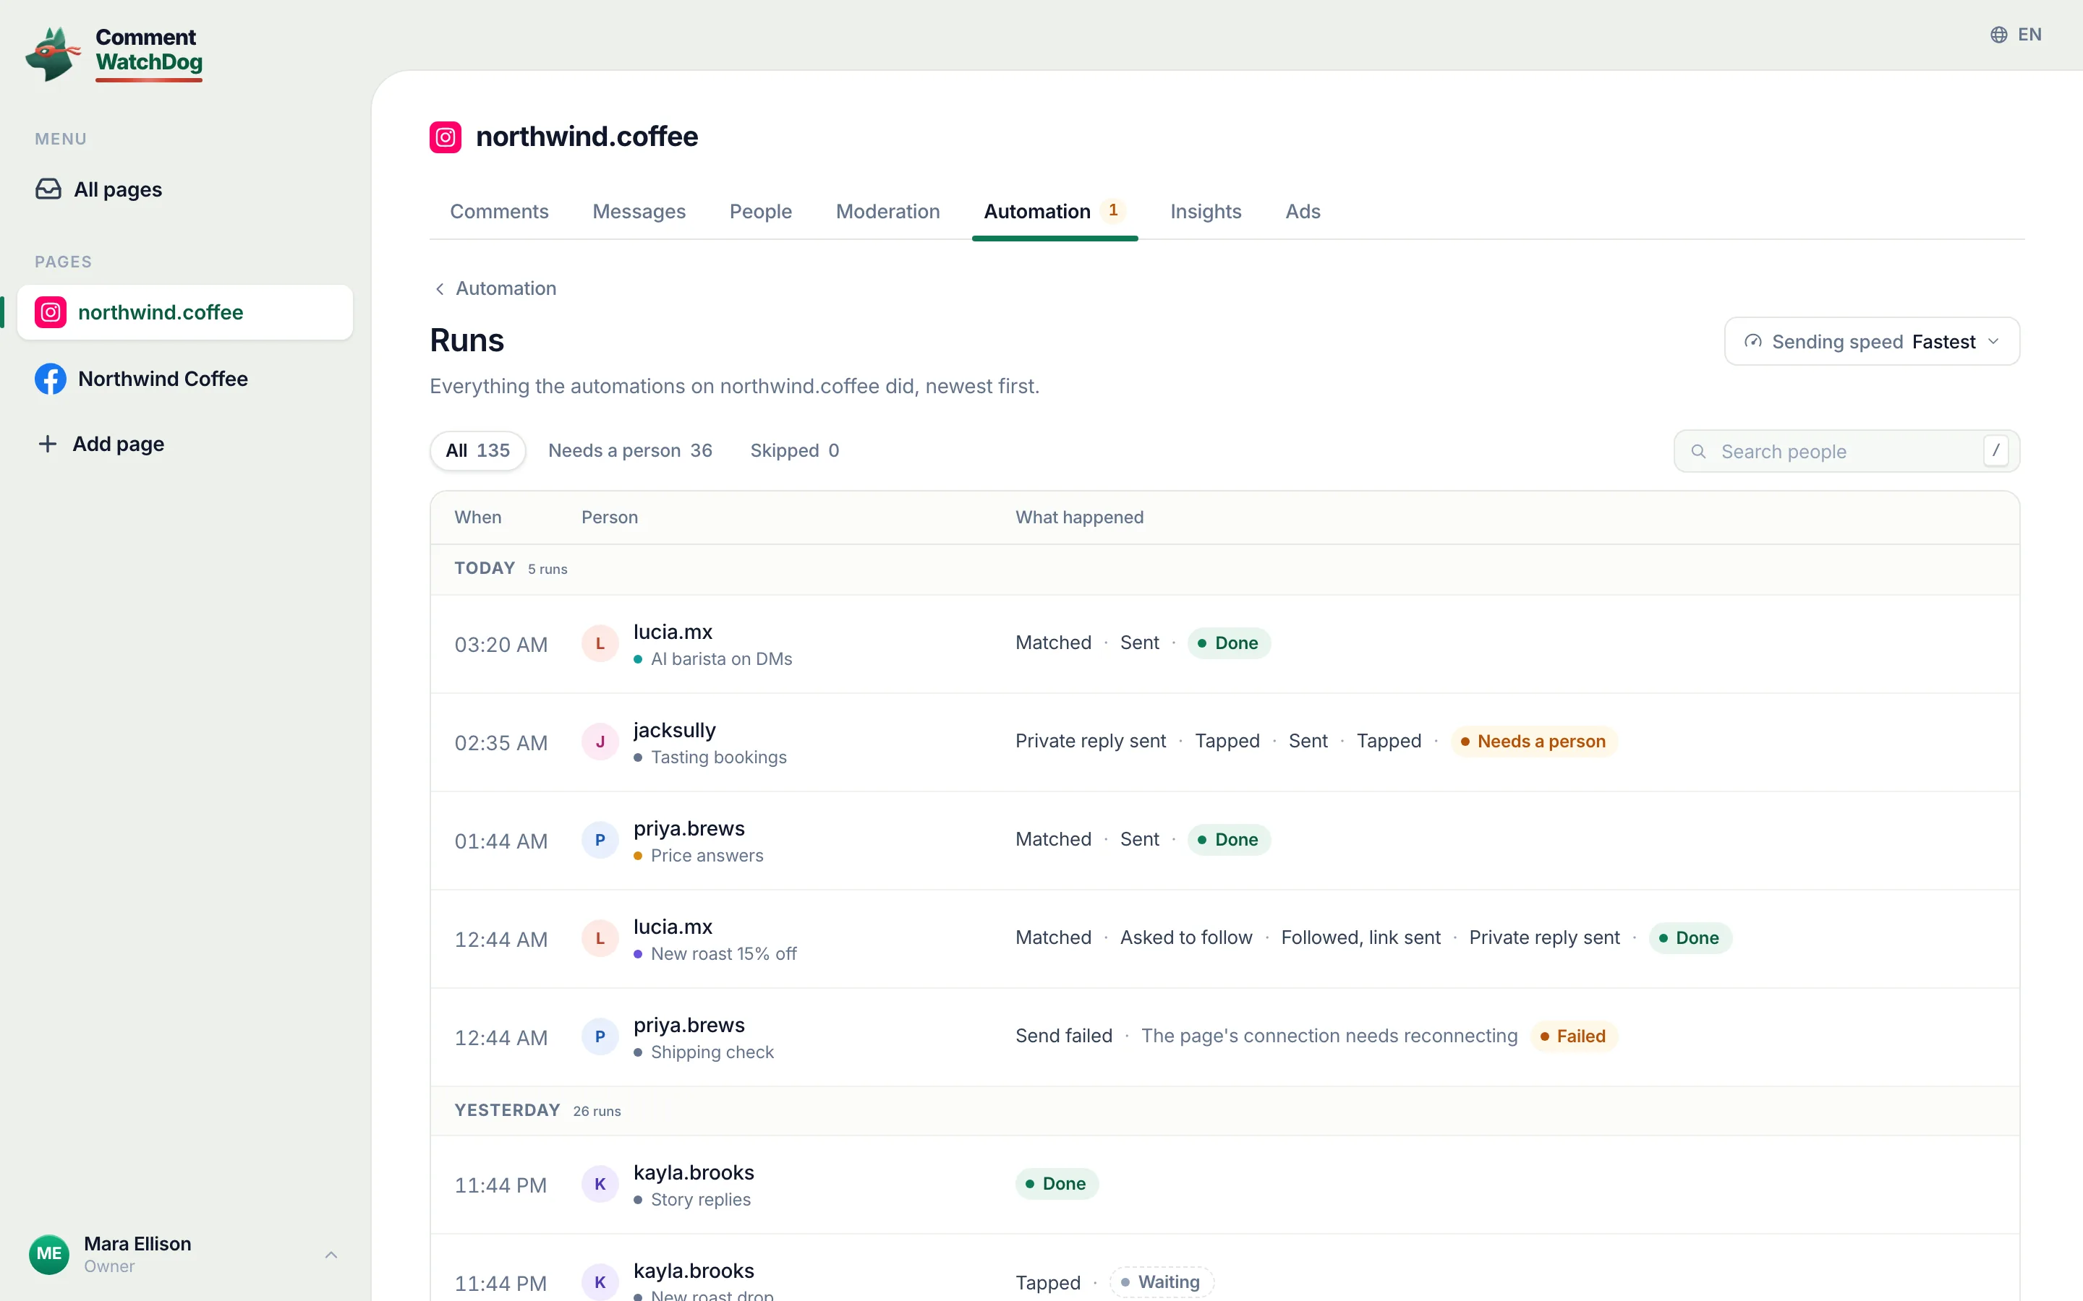The height and width of the screenshot is (1301, 2083).
Task: Click the speedometer icon in Sending speed
Action: [1752, 342]
